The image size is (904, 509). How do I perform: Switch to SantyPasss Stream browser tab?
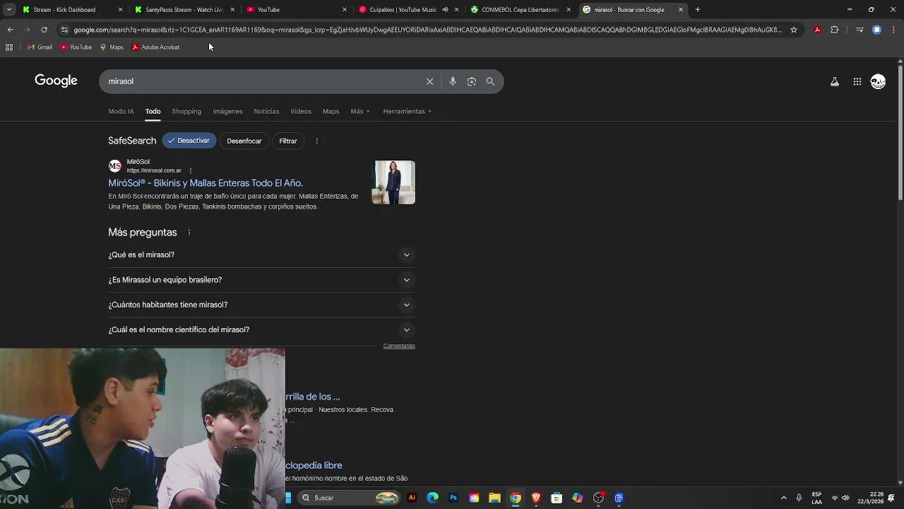184,10
